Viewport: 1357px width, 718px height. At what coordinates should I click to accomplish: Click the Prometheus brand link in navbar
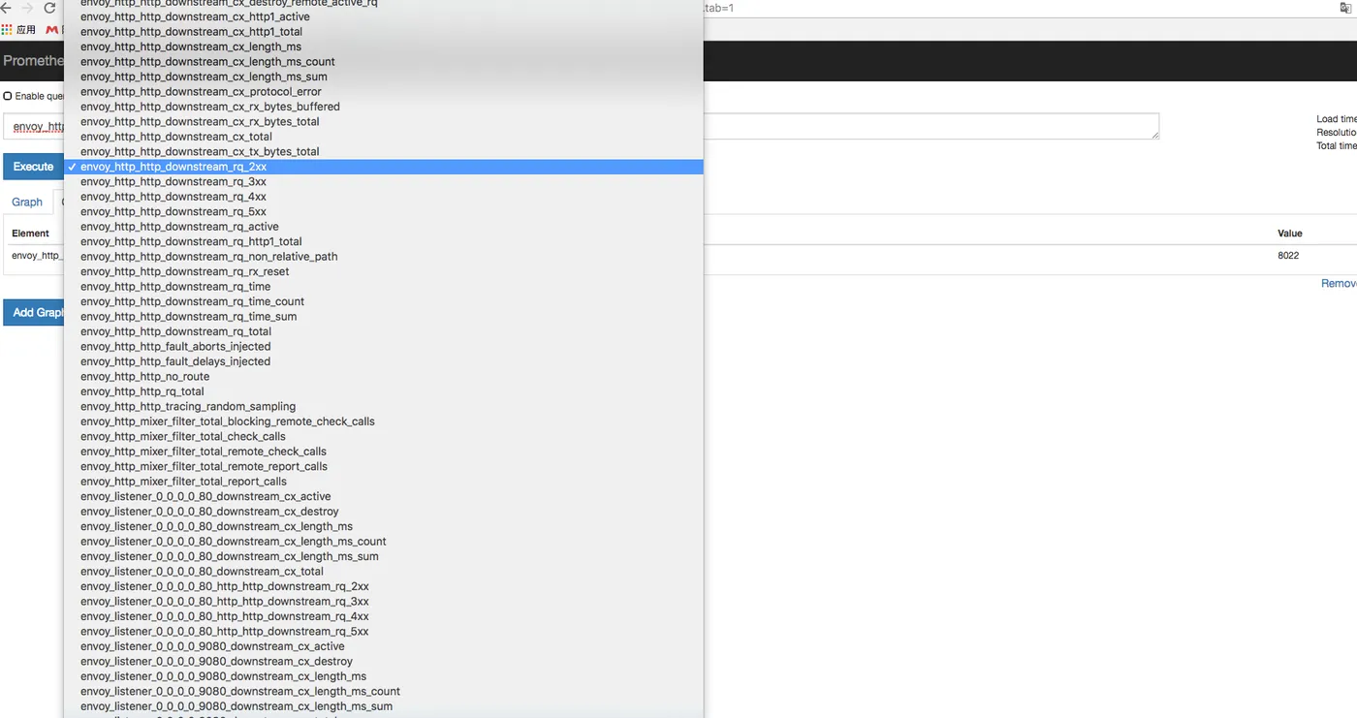point(33,60)
